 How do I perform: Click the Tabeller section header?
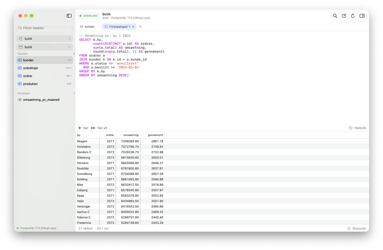click(23, 54)
